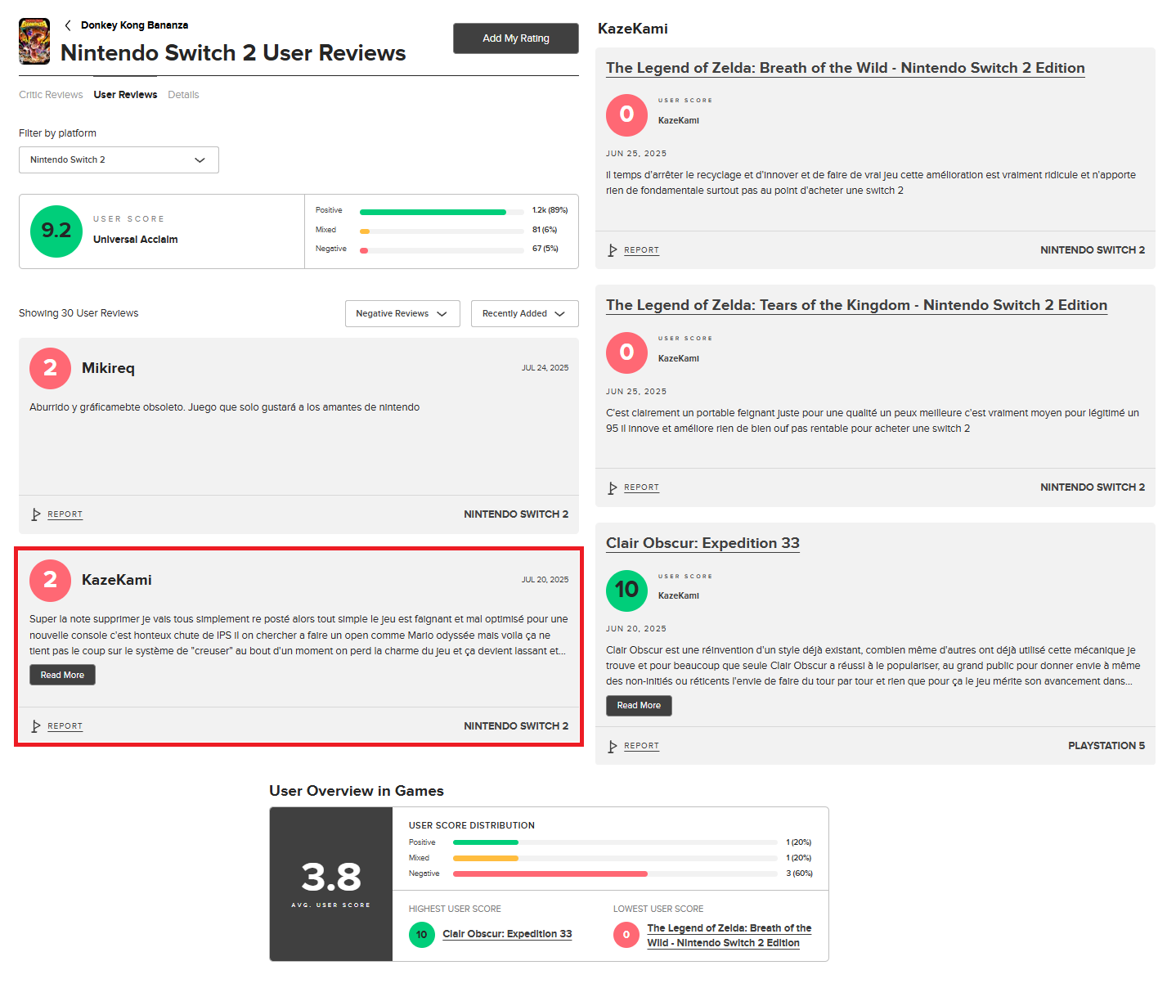Click the JUL 20, 2025 date on KazeKami's review

click(x=545, y=580)
